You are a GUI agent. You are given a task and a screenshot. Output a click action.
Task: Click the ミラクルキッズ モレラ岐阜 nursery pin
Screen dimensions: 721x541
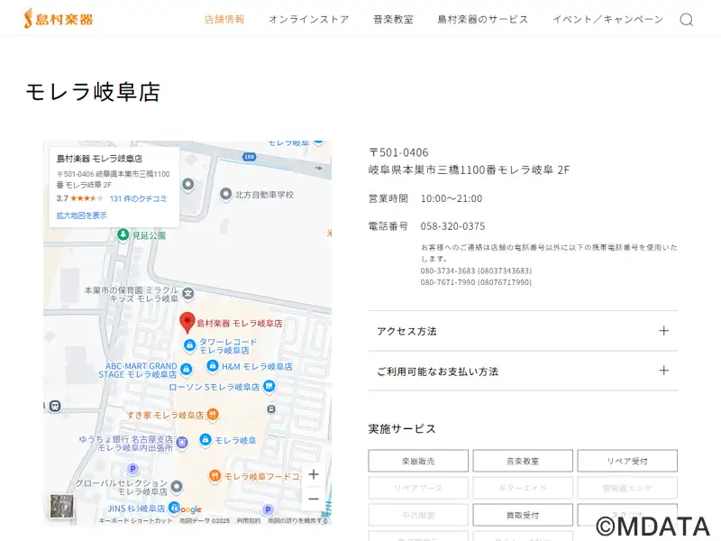coord(188,293)
